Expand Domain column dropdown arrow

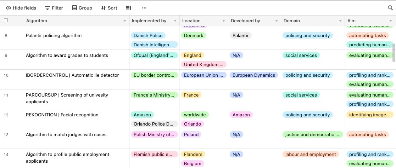pos(340,21)
